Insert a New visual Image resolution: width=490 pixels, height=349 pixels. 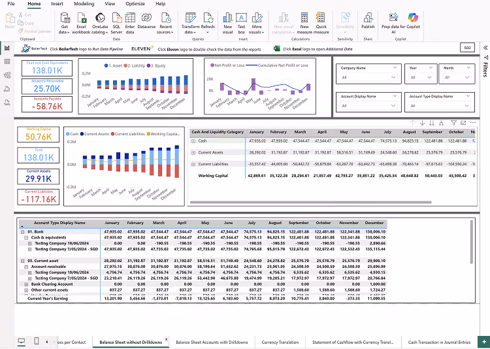(227, 24)
